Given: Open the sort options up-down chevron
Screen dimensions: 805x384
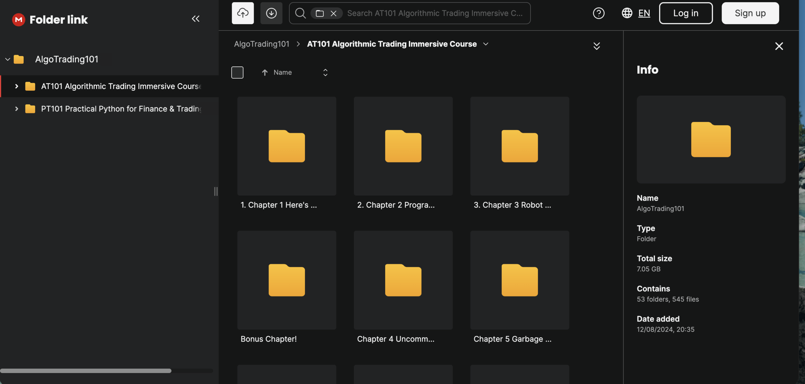Looking at the screenshot, I should (x=325, y=73).
